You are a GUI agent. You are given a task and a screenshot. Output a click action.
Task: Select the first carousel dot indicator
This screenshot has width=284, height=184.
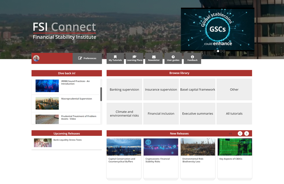coord(215,51)
